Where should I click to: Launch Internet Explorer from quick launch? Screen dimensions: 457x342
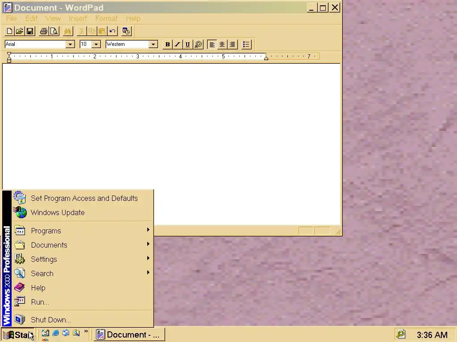tap(56, 333)
